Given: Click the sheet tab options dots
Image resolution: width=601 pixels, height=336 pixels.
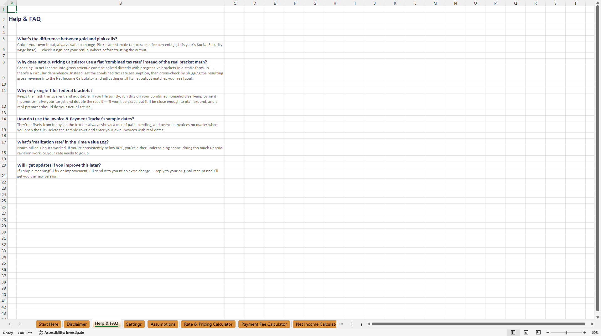Looking at the screenshot, I should 361,324.
